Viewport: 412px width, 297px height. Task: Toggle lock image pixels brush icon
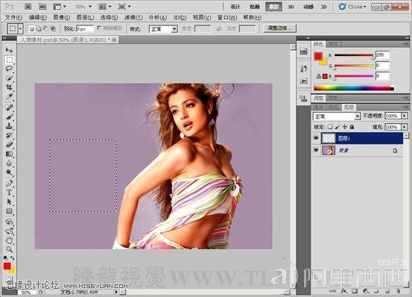(337, 127)
